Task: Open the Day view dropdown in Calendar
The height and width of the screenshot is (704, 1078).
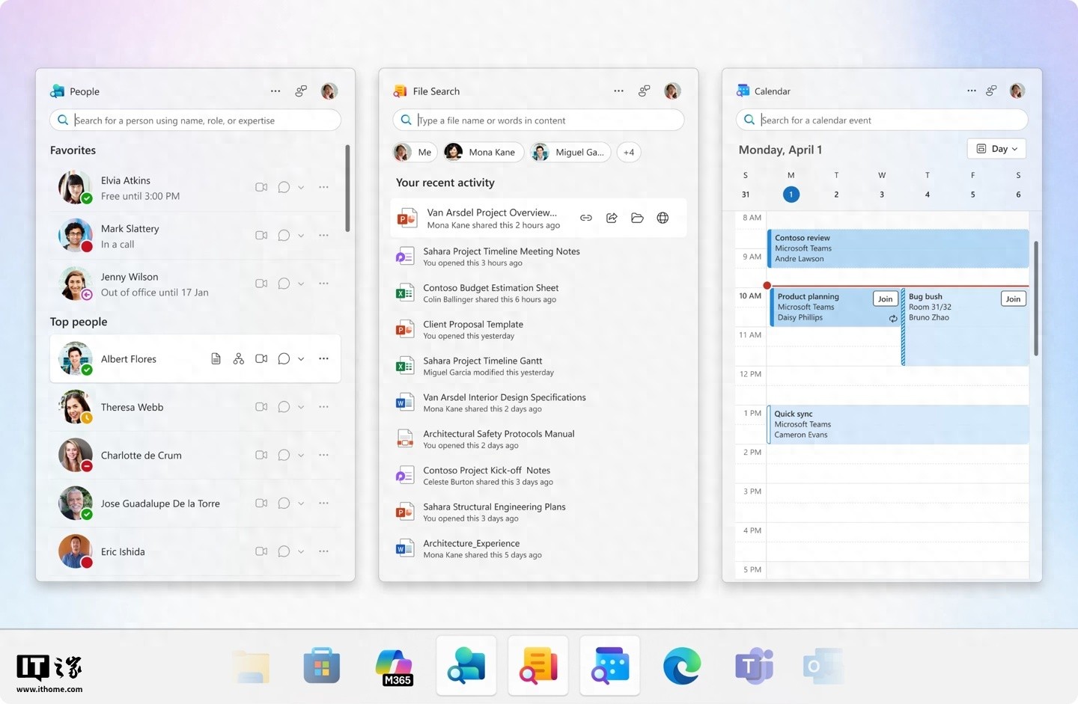Action: [996, 148]
